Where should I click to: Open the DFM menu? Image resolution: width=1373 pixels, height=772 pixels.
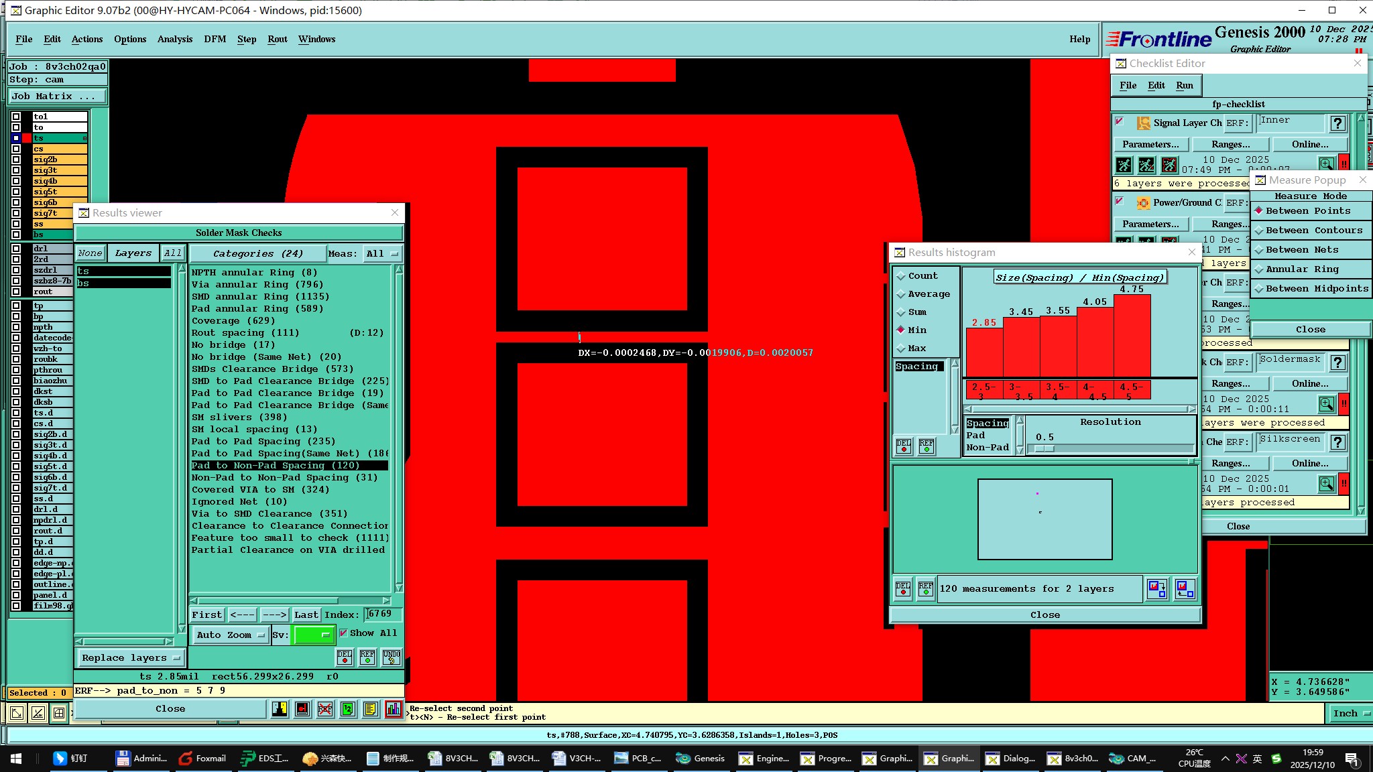pyautogui.click(x=215, y=39)
